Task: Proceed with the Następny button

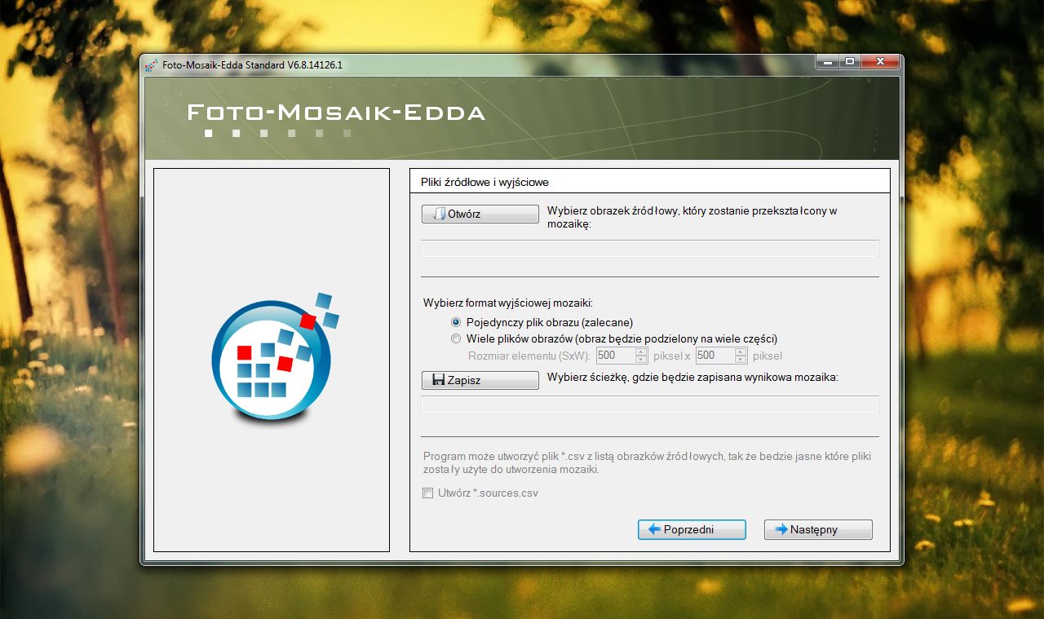Action: [818, 529]
